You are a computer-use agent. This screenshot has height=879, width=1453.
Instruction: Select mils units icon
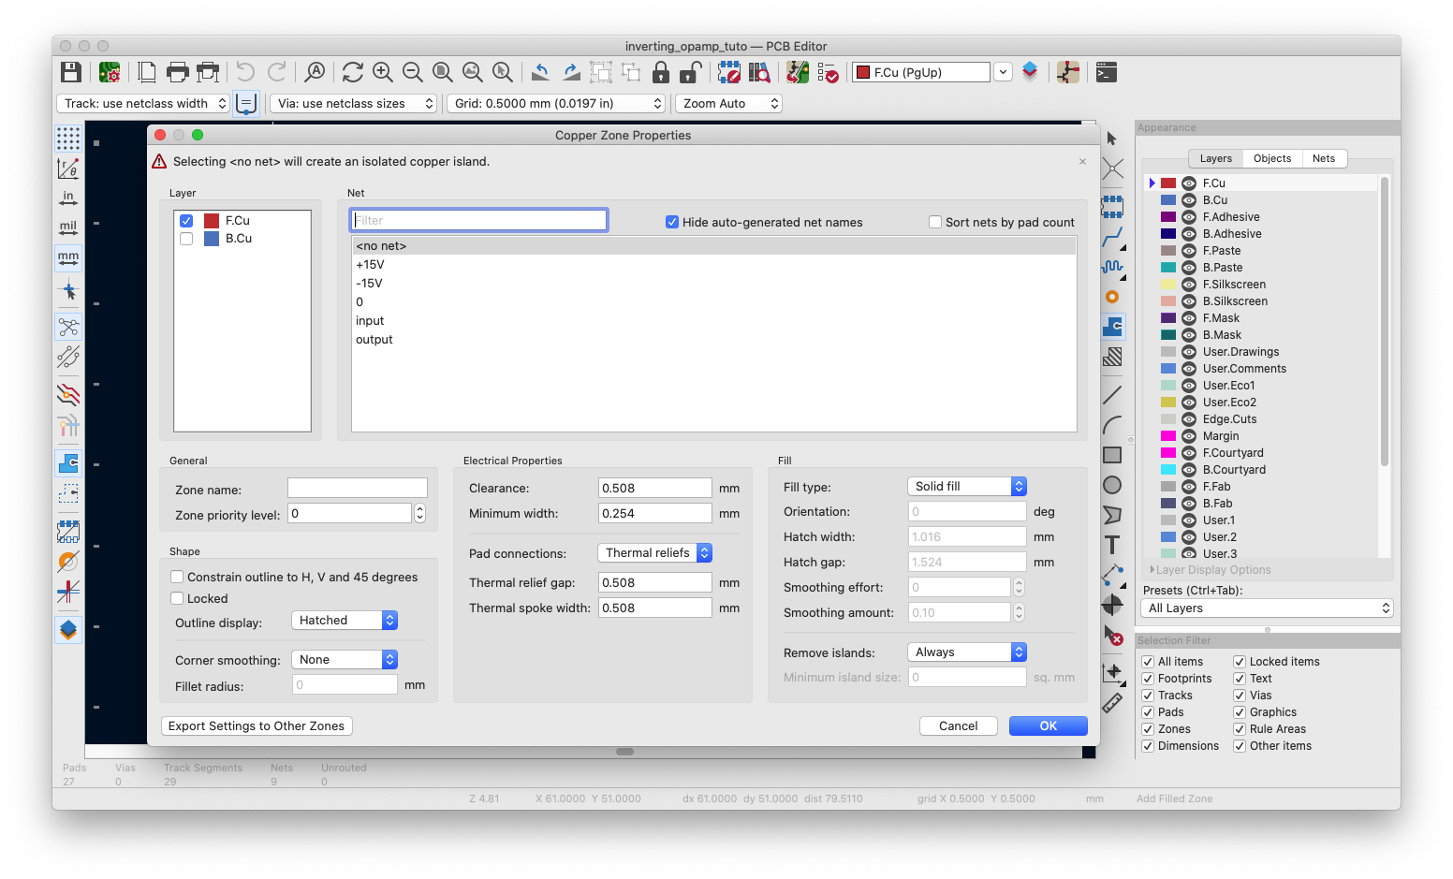point(68,227)
